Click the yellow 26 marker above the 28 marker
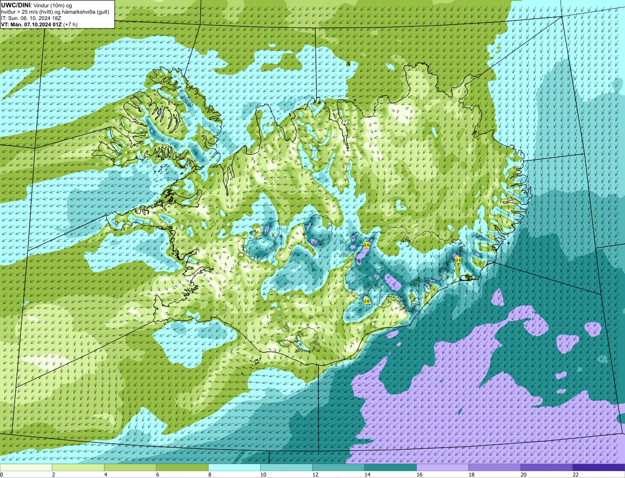Image resolution: width=625 pixels, height=478 pixels. [367, 244]
